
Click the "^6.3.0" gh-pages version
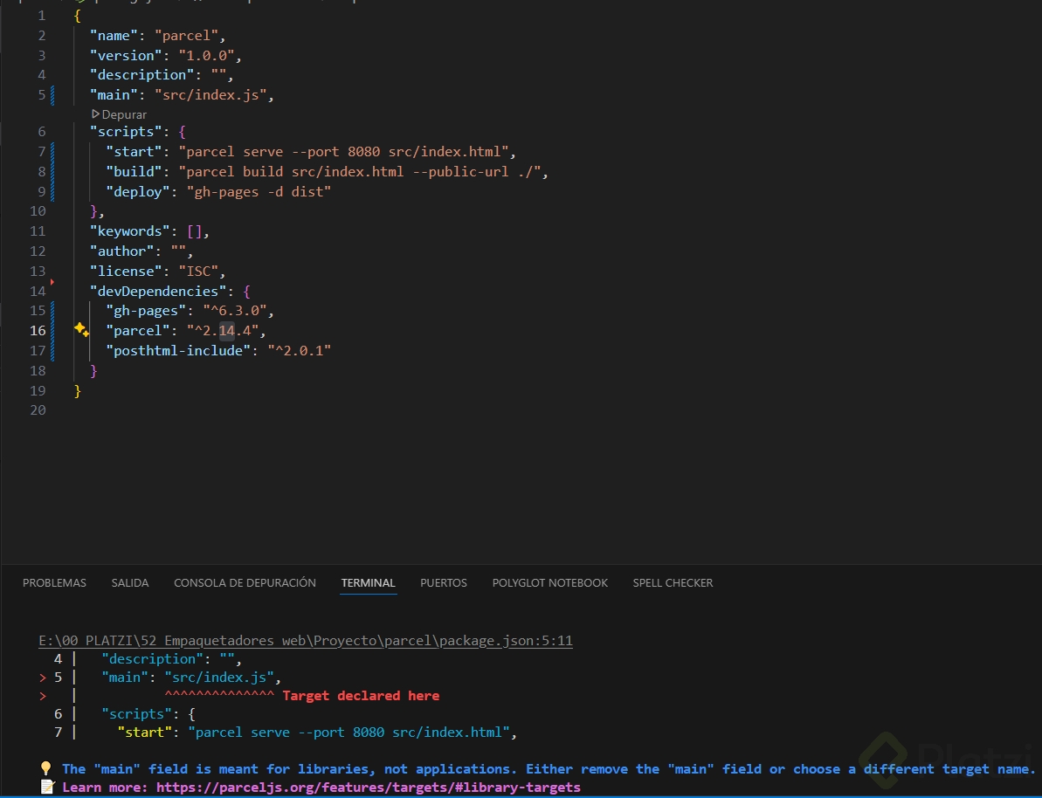[x=235, y=310]
